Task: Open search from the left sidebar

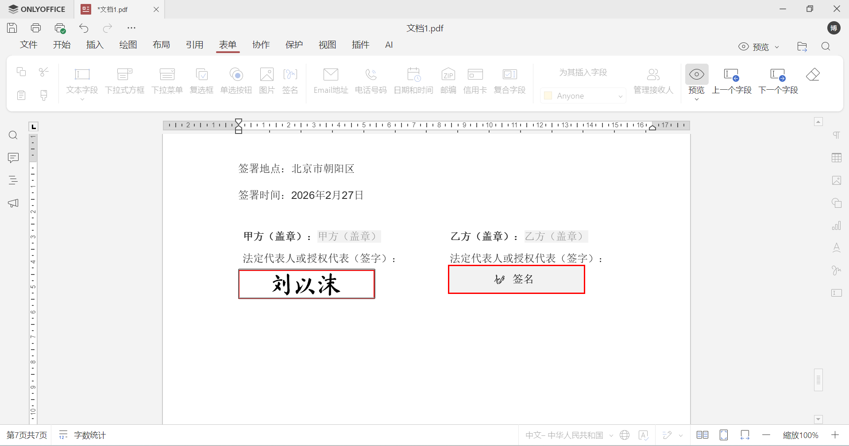Action: [13, 135]
